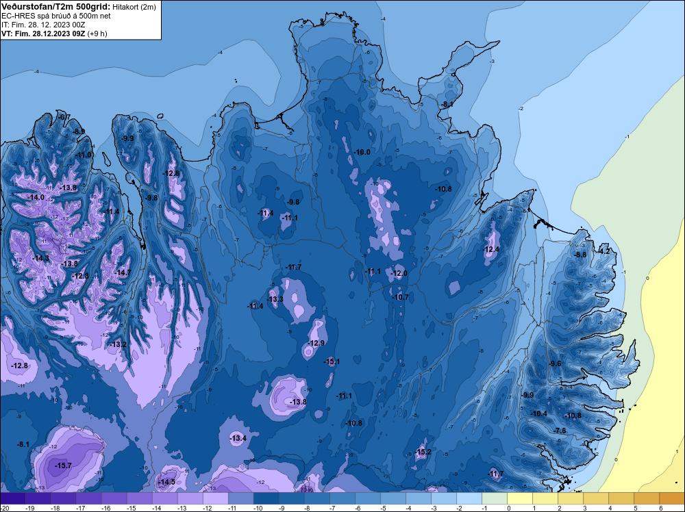Click the -8.9 temperature value on the map
This screenshot has height=512, width=685.
(78, 131)
